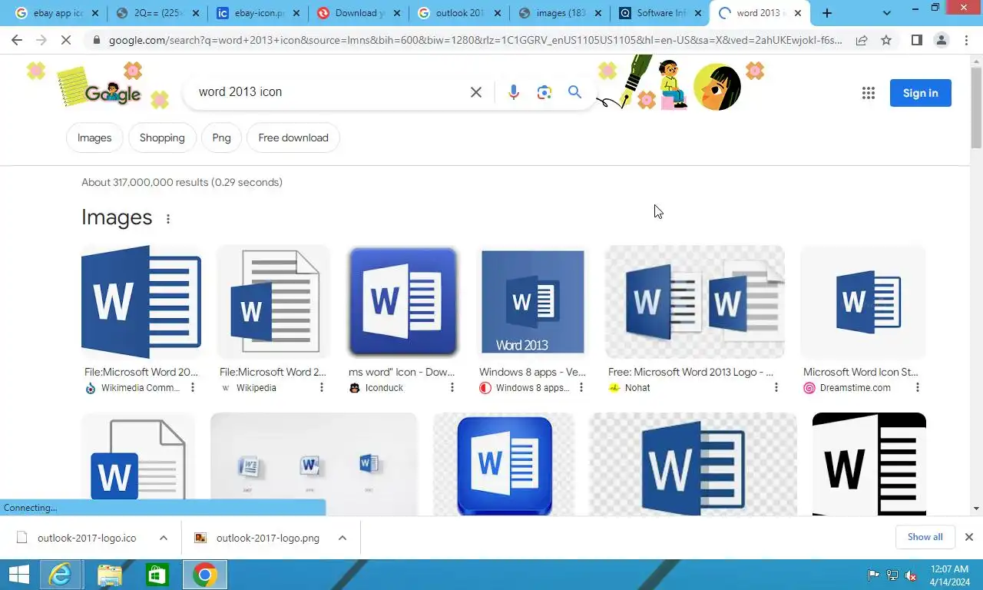Open Word 2013 Windows 8 apps thumbnail
Viewport: 983px width, 590px height.
point(533,302)
